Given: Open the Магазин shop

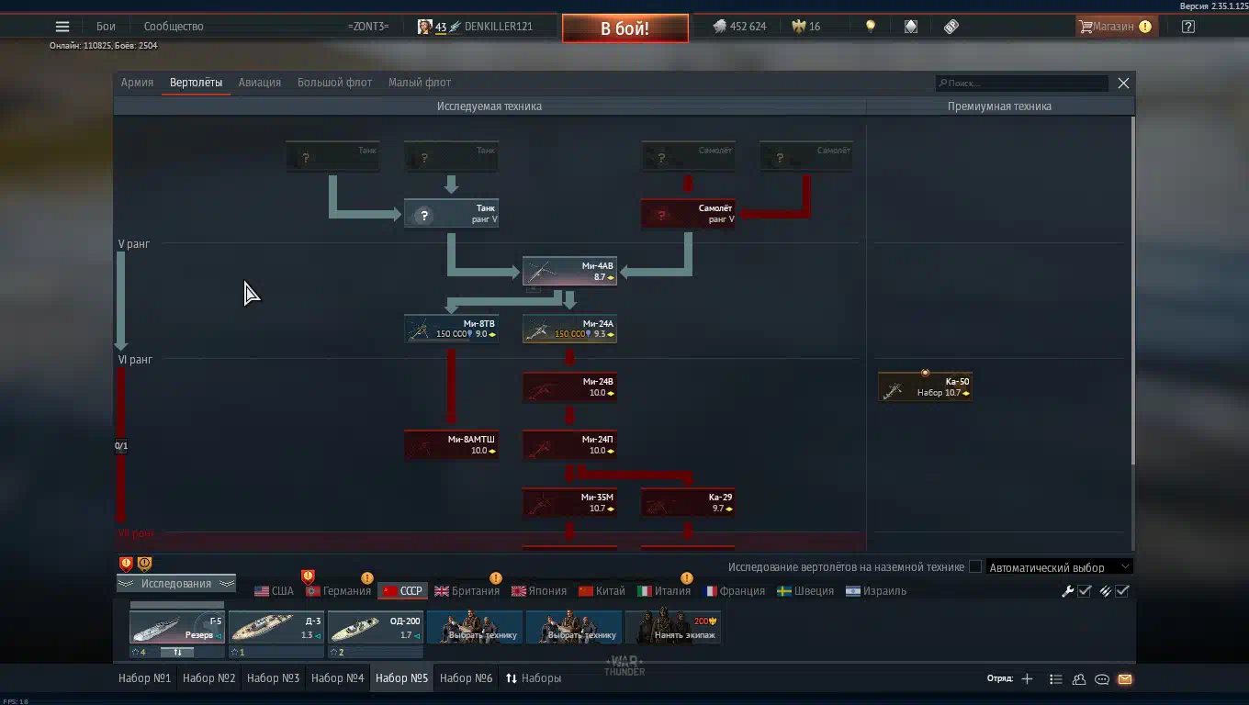Looking at the screenshot, I should point(1115,27).
